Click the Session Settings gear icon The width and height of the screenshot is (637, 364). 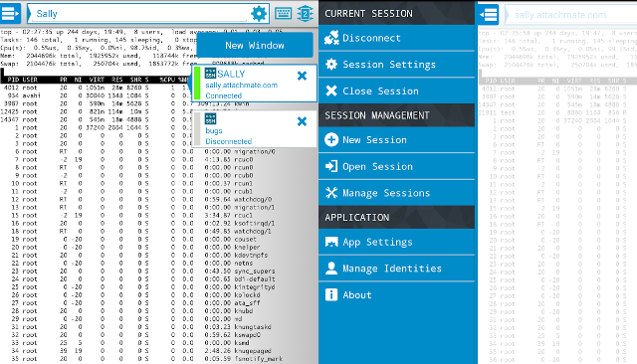coord(331,64)
